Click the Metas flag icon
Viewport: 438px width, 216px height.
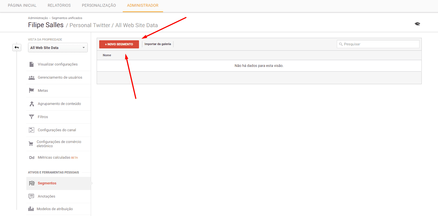(x=32, y=91)
